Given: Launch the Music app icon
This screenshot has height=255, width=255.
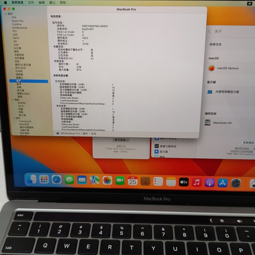Looking at the screenshot, I should pyautogui.click(x=197, y=182).
